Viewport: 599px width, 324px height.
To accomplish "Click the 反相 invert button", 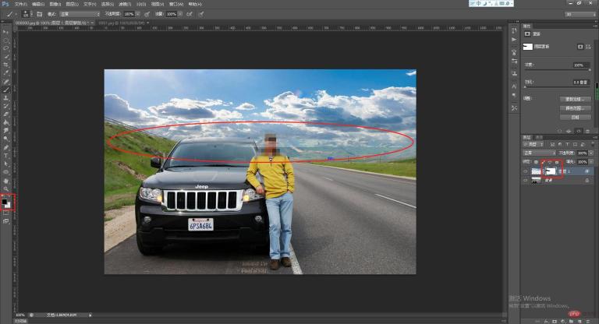I will [573, 115].
